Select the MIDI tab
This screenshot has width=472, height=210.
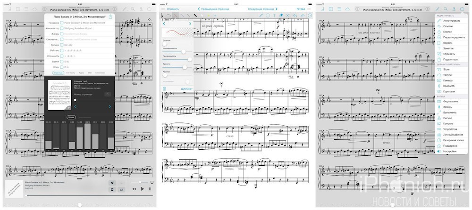point(89,73)
